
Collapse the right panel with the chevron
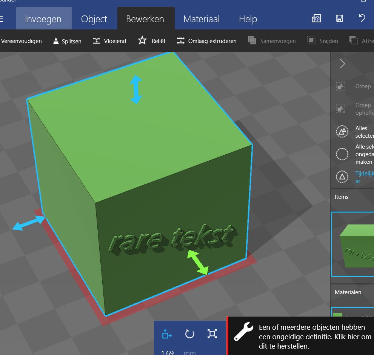tap(342, 64)
